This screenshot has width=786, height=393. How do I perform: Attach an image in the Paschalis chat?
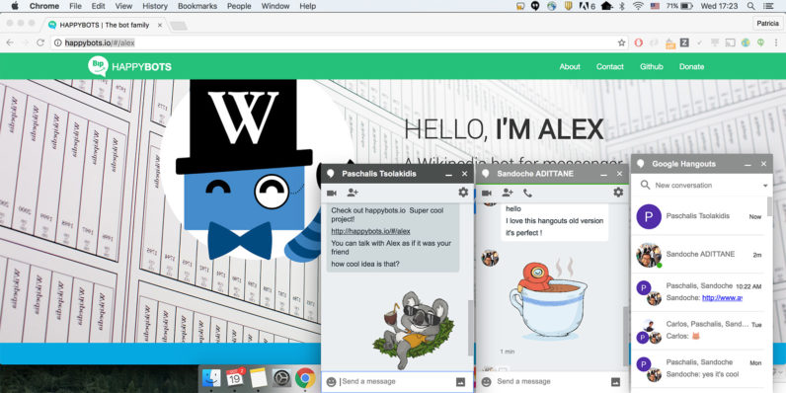coord(461,382)
